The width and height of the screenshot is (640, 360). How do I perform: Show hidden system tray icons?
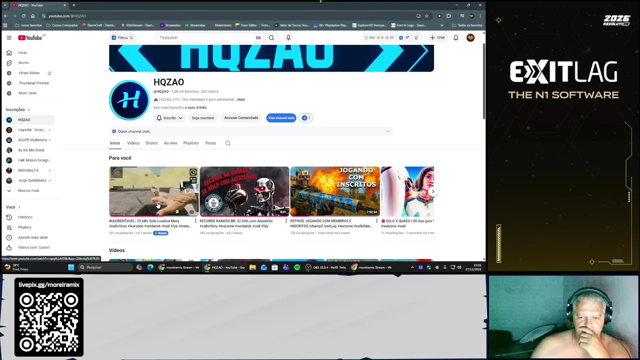click(412, 267)
